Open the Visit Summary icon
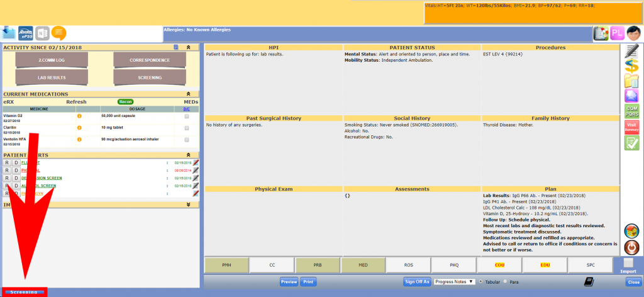 [x=631, y=126]
